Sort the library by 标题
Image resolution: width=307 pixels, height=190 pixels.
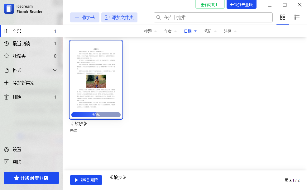coord(148,31)
